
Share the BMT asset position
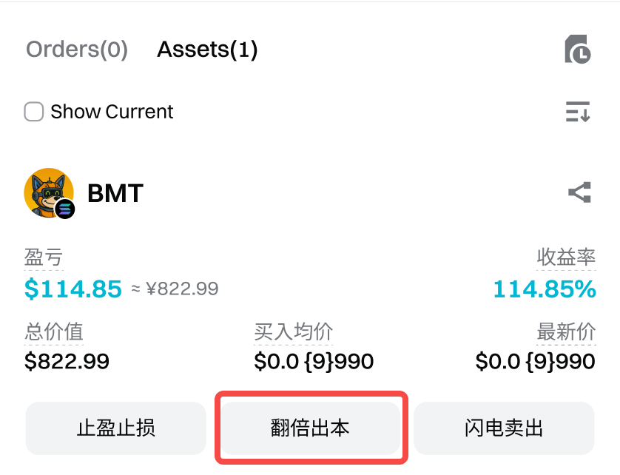point(579,192)
